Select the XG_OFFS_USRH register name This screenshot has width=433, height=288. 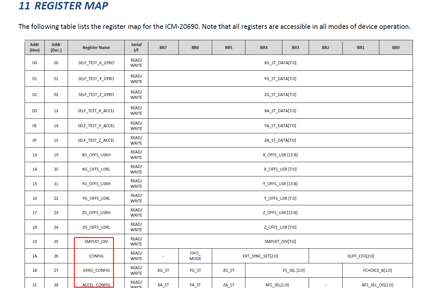(96, 155)
